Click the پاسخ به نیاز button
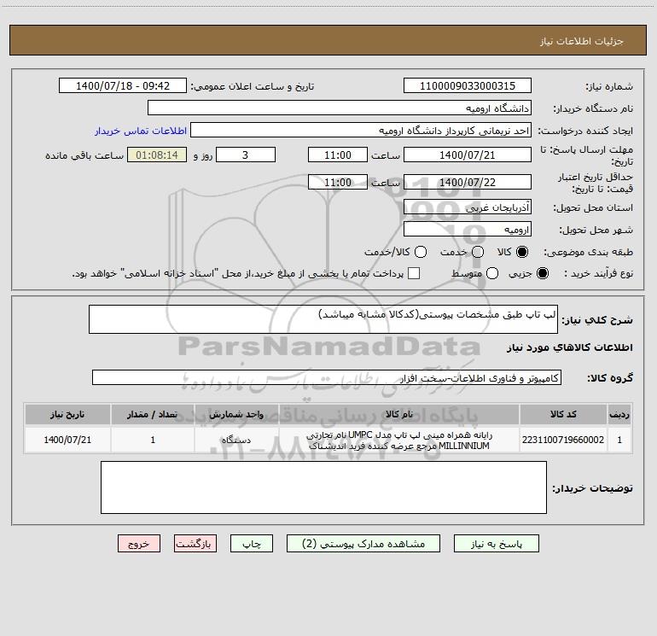The width and height of the screenshot is (657, 636). pos(496,544)
